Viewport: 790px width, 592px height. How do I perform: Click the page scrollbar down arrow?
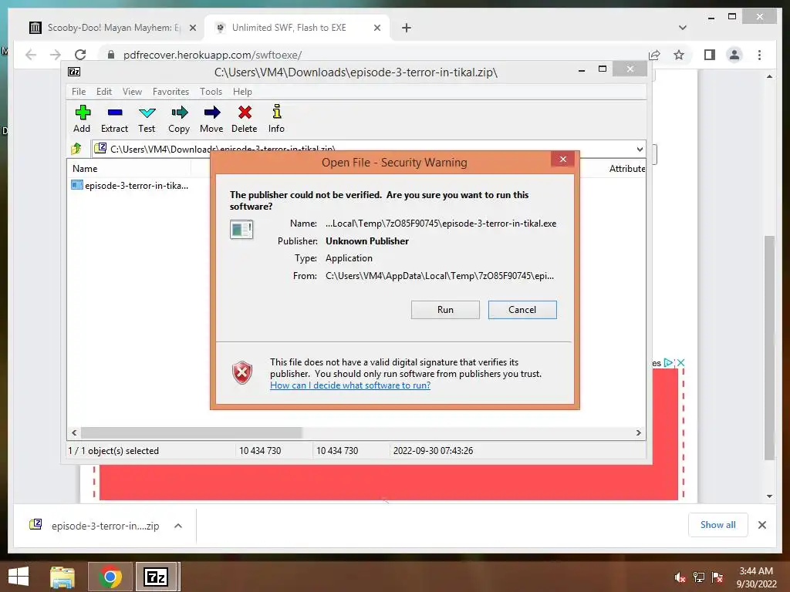coord(769,496)
